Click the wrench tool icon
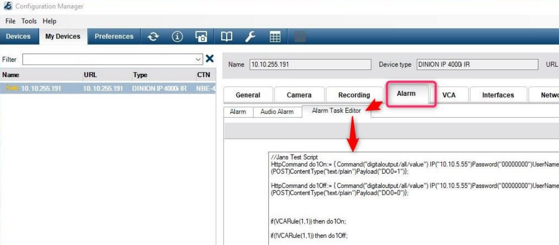 (x=250, y=36)
